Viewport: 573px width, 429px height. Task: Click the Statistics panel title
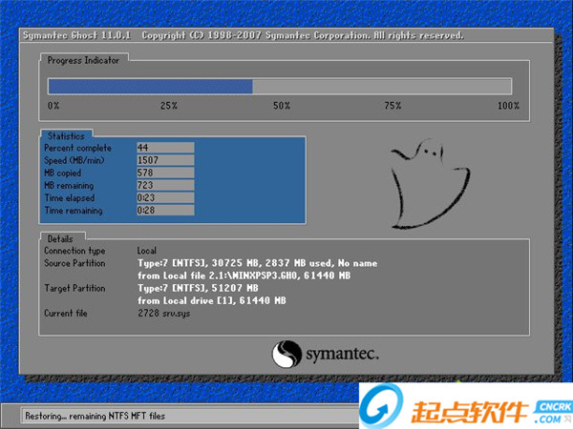pyautogui.click(x=66, y=136)
